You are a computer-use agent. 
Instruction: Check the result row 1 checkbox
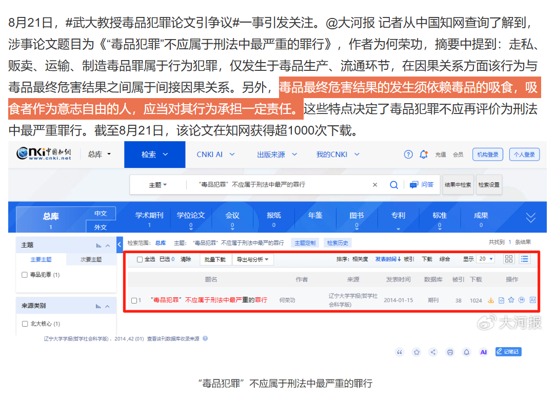coord(134,300)
